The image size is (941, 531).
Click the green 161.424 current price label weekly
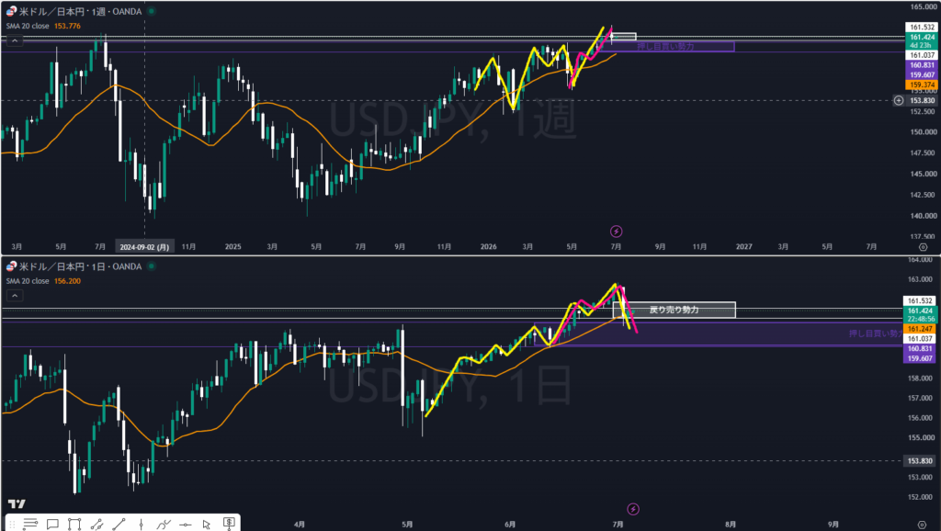[921, 37]
